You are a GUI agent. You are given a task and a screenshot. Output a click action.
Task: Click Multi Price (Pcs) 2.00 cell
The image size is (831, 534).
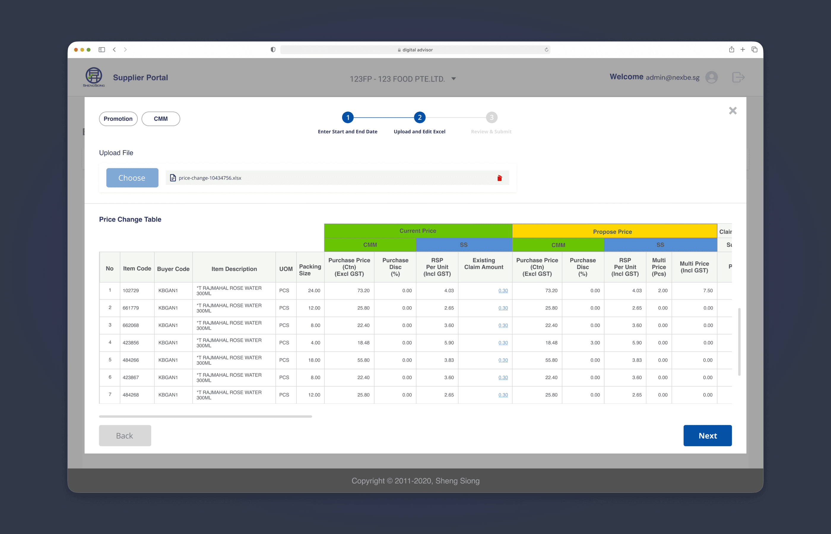point(659,290)
